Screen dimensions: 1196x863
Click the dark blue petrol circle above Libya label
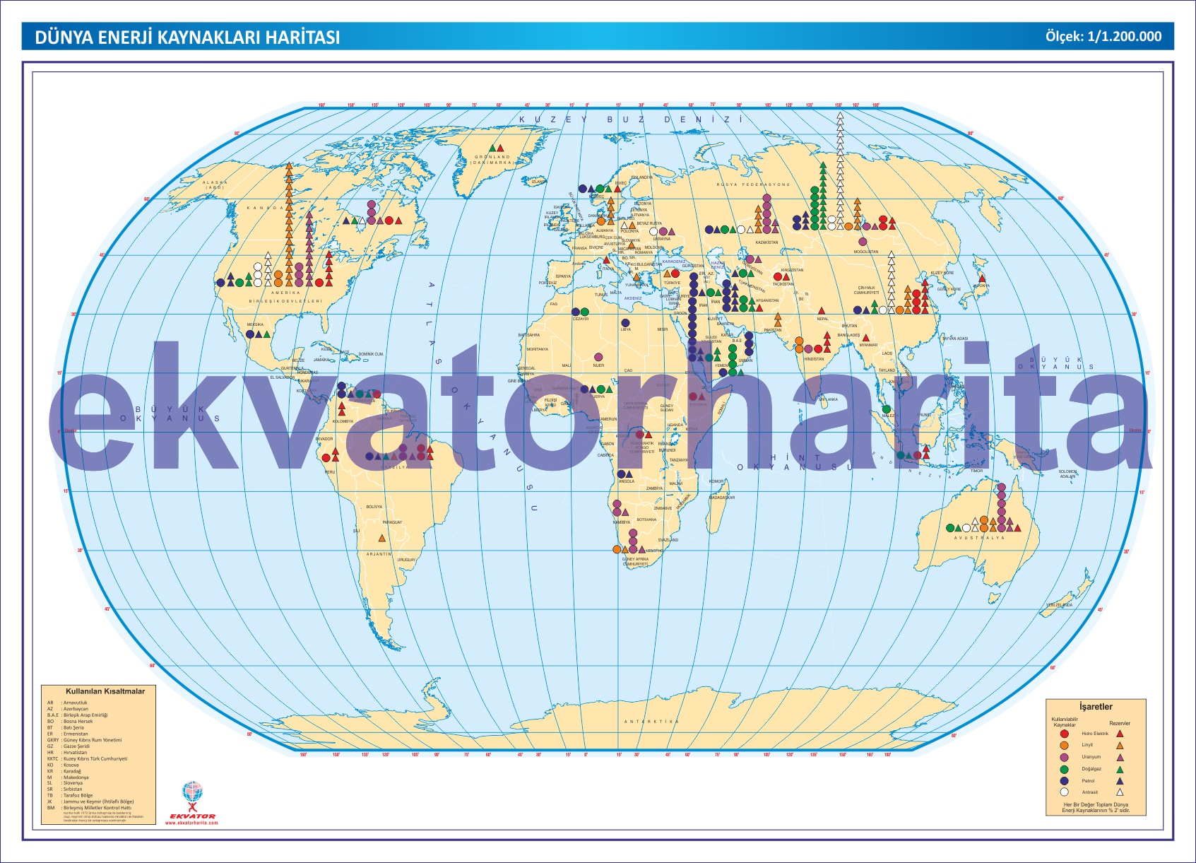pyautogui.click(x=625, y=323)
